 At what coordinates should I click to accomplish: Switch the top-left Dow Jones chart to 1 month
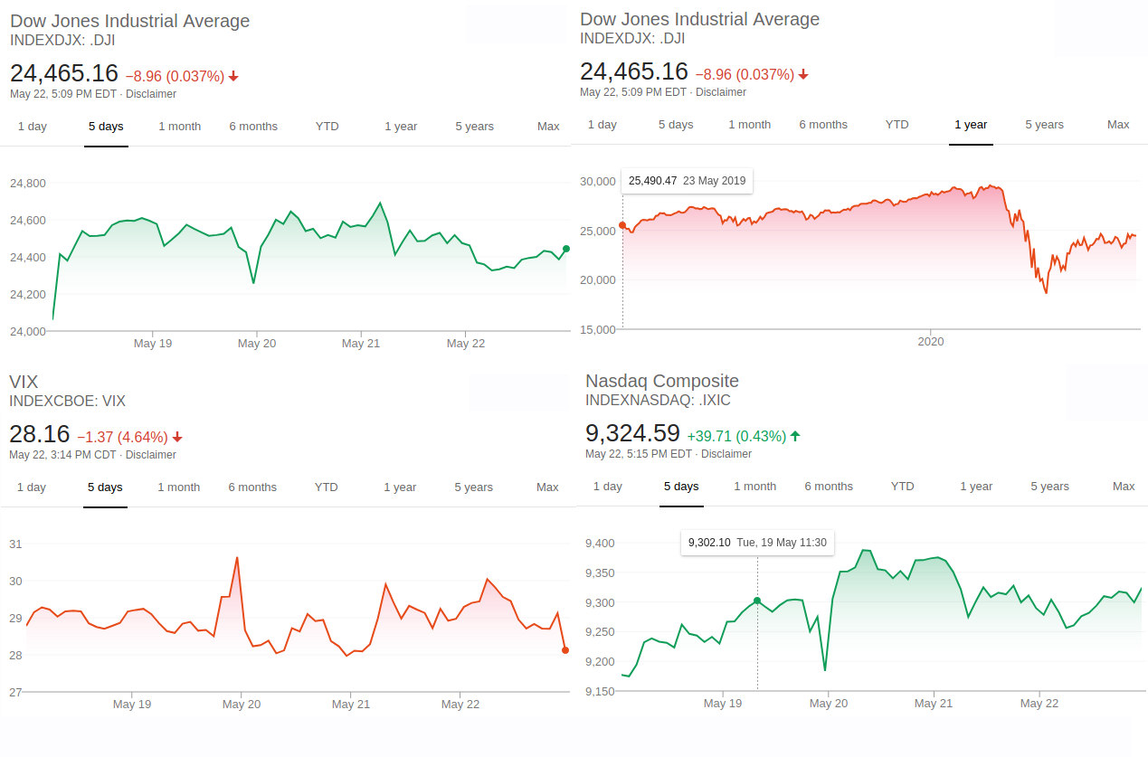(x=180, y=127)
